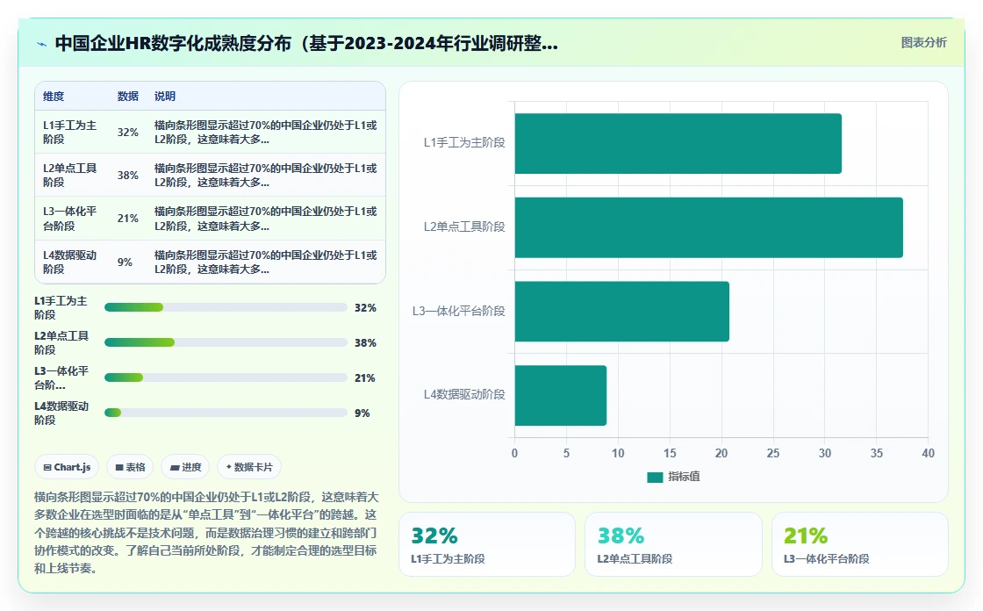Screen dimensions: 983x611
Task: Click the L1手工为主阶段 table row name
Action: point(69,133)
